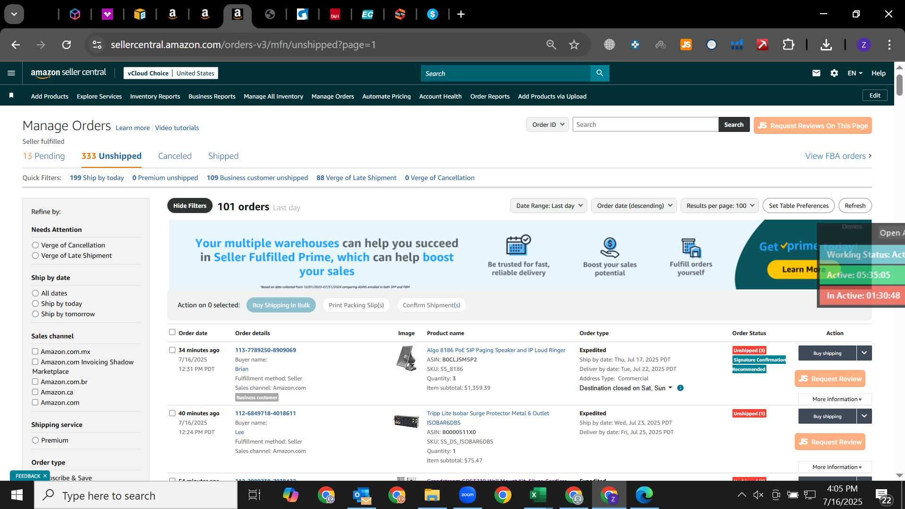The height and width of the screenshot is (509, 905).
Task: Open the site information icon in address bar
Action: coord(97,45)
